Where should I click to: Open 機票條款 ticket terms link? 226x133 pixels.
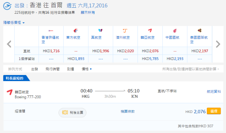click(127, 111)
